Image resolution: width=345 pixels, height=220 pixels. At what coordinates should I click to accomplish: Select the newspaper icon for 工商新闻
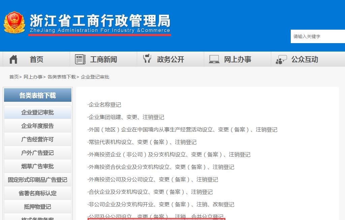click(x=80, y=59)
